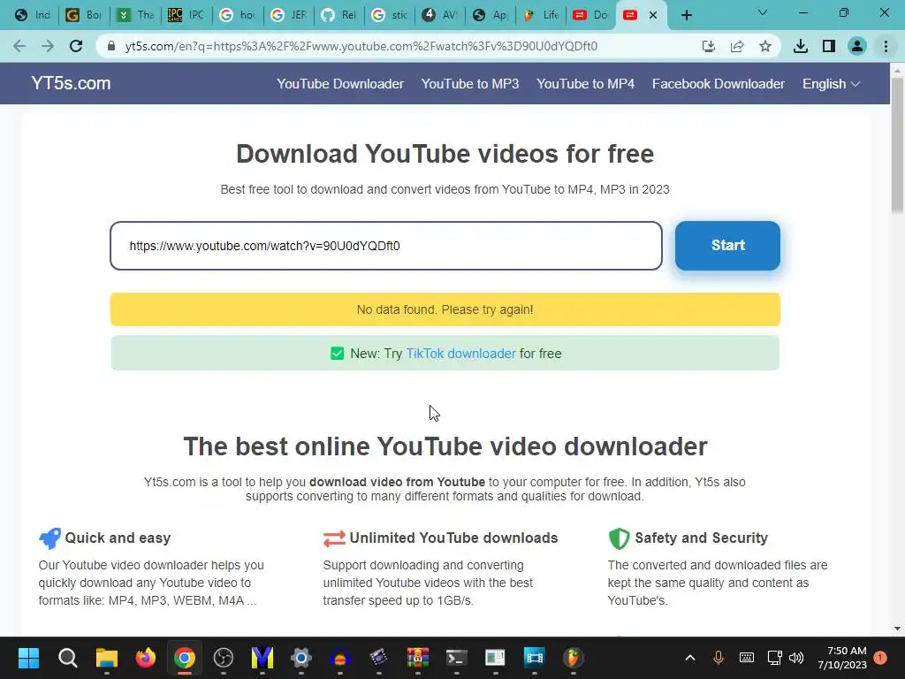
Task: Go back with the browser back arrow
Action: tap(19, 46)
